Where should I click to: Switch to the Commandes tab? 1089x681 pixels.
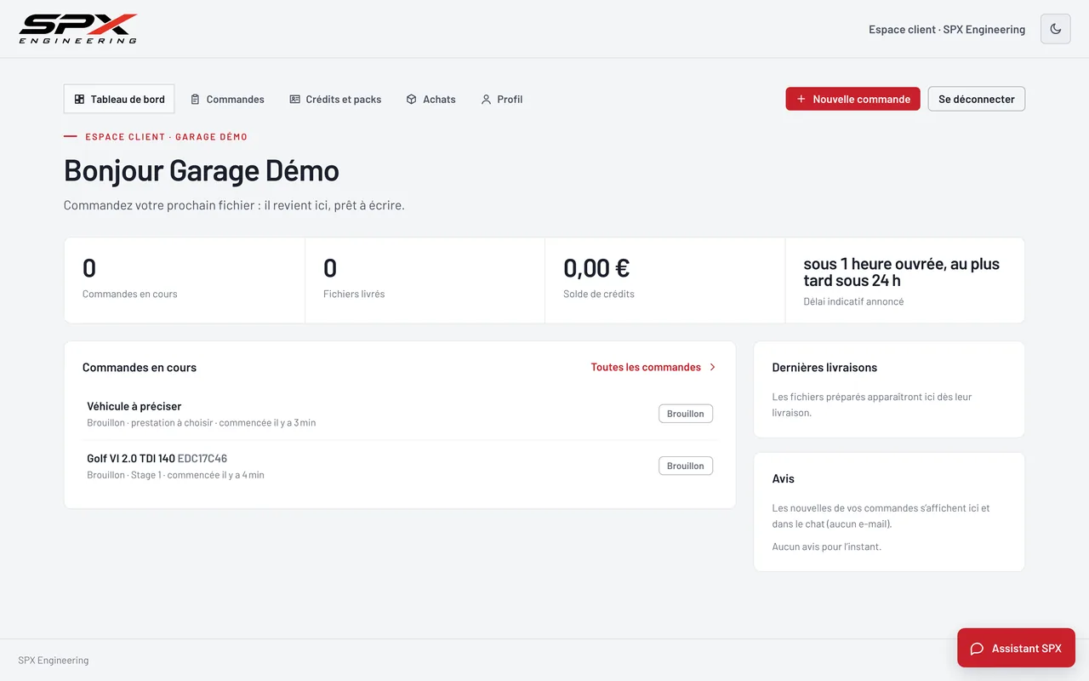coord(227,99)
